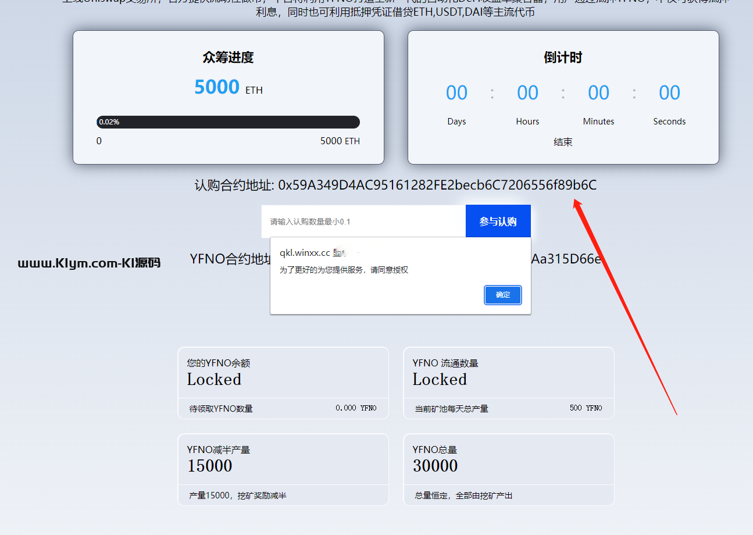The height and width of the screenshot is (535, 753).
Task: Click the Days countdown value
Action: click(x=456, y=93)
